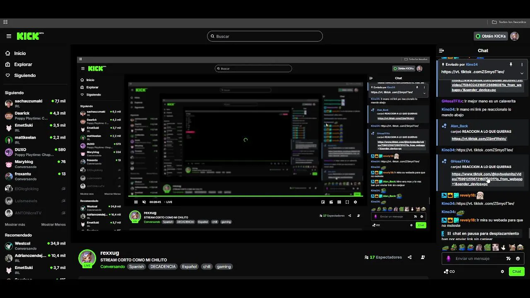The image size is (530, 298).
Task: Click the Alan_Back username in the reward message
Action: tap(459, 126)
